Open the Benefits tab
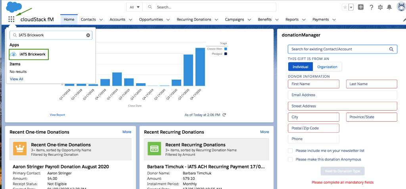406x189 pixels. coord(264,19)
